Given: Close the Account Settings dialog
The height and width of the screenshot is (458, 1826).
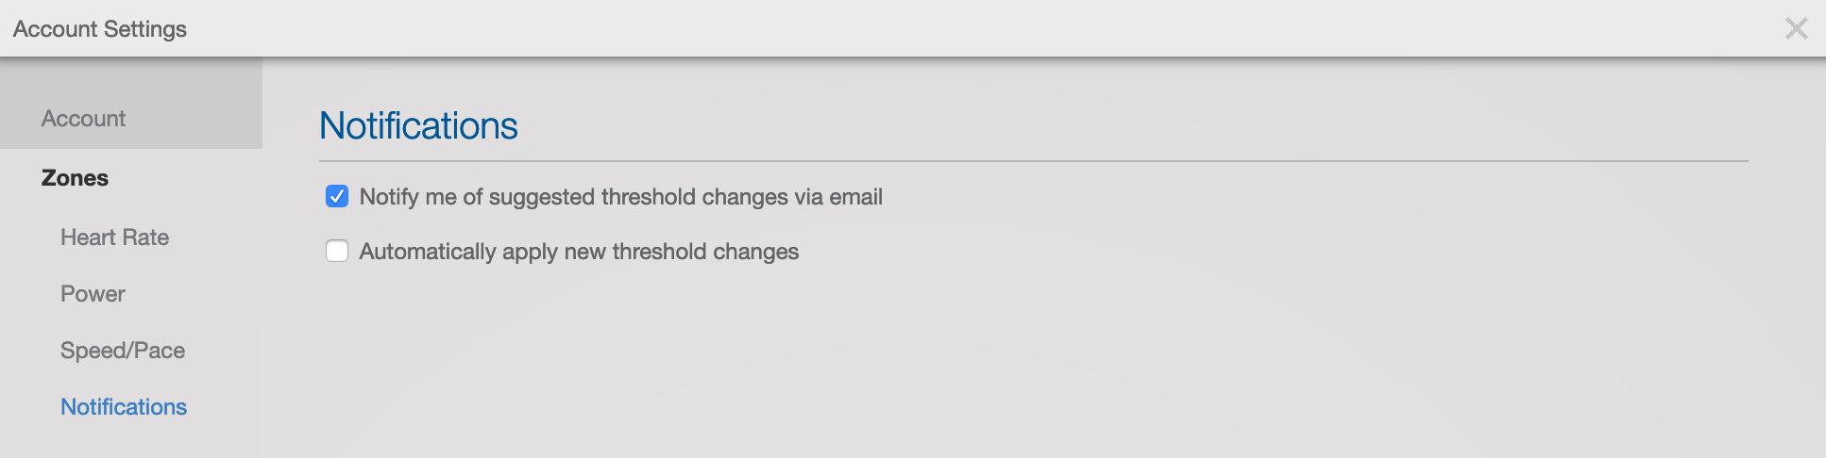Looking at the screenshot, I should pyautogui.click(x=1796, y=28).
